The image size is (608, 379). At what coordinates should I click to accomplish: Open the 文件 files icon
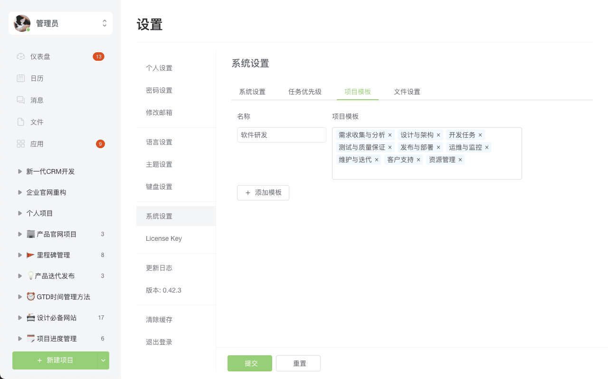[20, 122]
